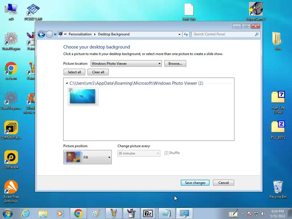Save changes to the desktop background
Viewport: 292px width, 219px height.
coord(195,183)
